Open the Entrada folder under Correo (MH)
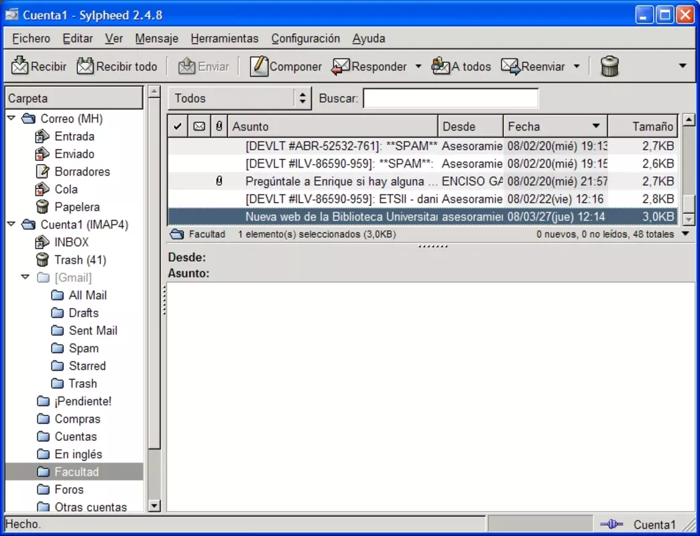Image resolution: width=700 pixels, height=536 pixels. 65,136
